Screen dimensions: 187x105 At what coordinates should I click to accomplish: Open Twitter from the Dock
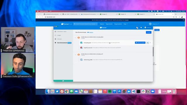click(57, 91)
